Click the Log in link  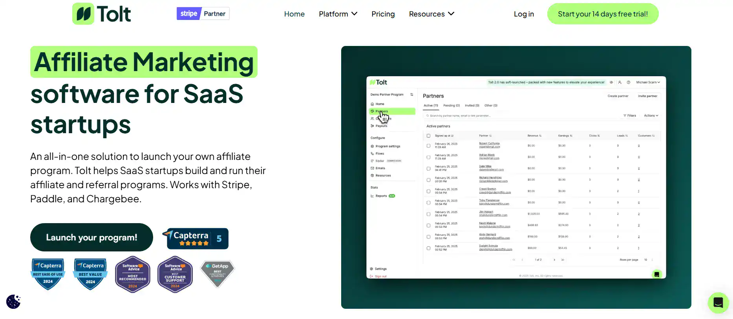[x=524, y=14]
